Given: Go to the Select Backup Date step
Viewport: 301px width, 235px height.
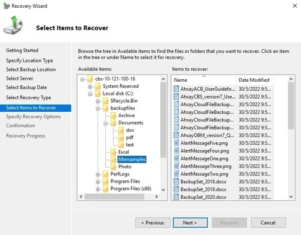Looking at the screenshot, I should click(26, 87).
